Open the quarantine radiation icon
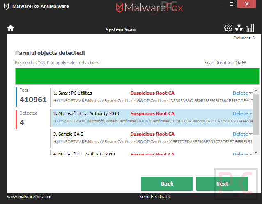The height and width of the screenshot is (204, 262). [239, 28]
